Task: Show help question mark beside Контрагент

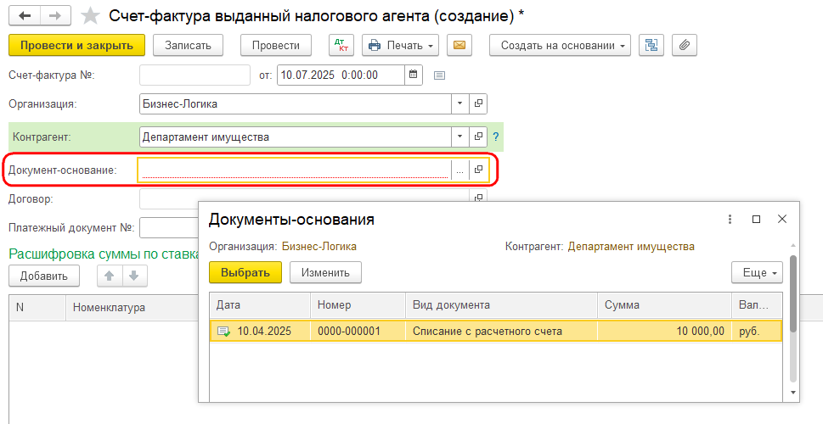Action: coord(495,137)
